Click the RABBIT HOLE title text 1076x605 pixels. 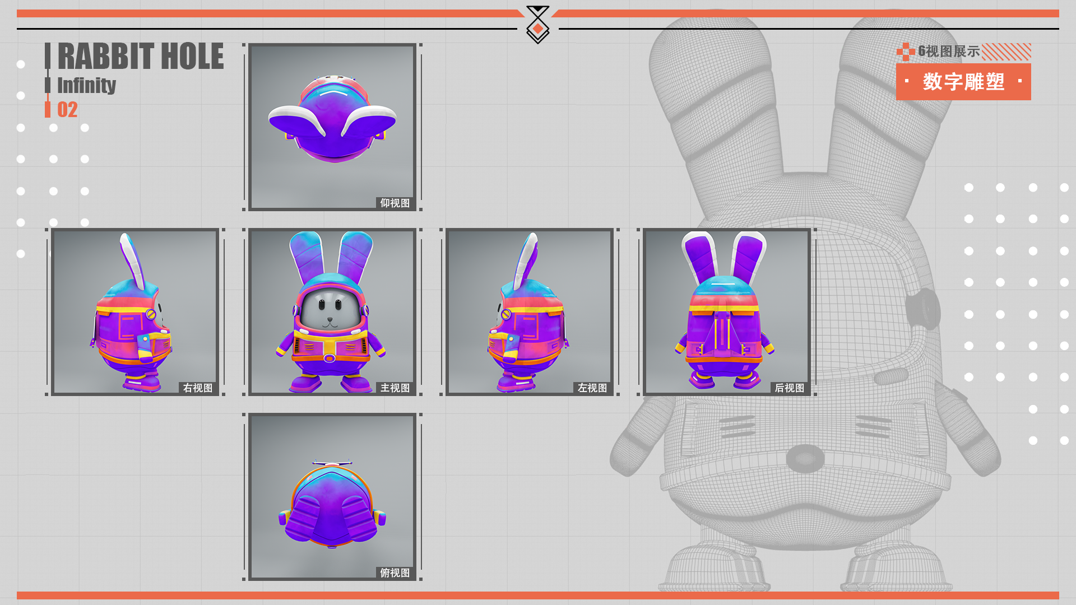tap(140, 57)
